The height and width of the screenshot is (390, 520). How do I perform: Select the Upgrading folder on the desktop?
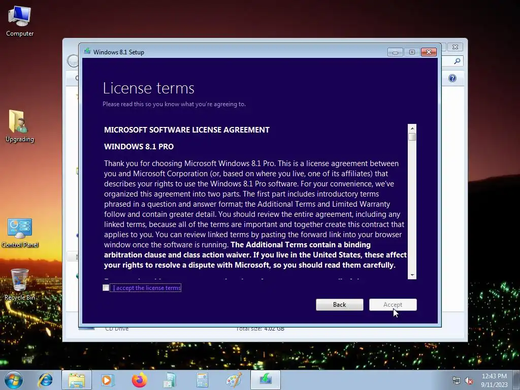coord(20,126)
